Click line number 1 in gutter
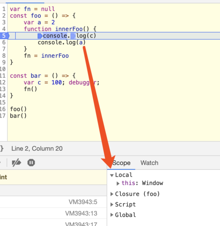The height and width of the screenshot is (226, 220). click(x=4, y=9)
